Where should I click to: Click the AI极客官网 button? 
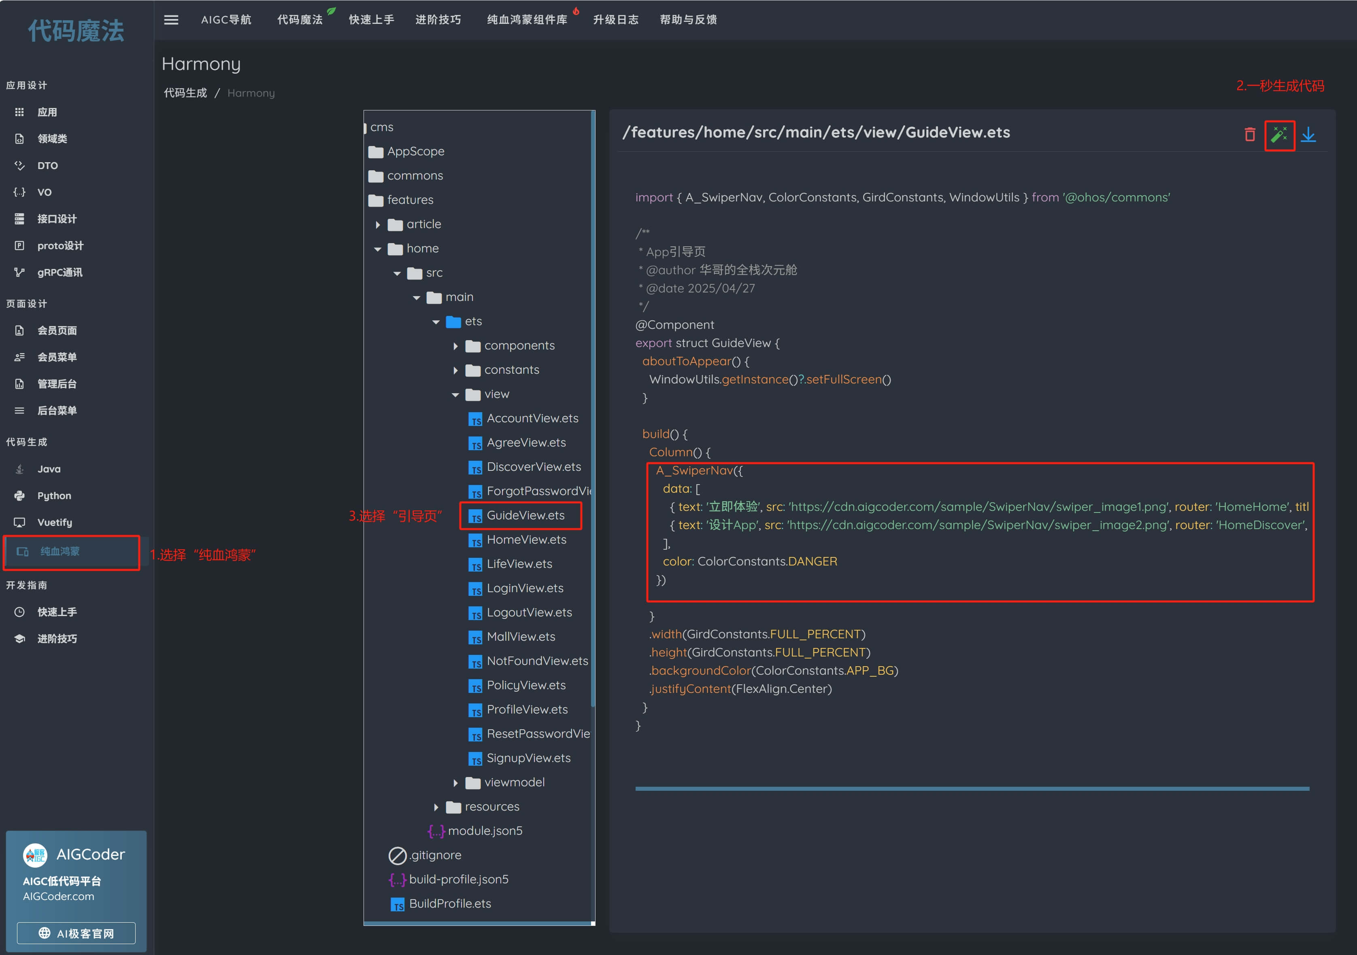(x=76, y=933)
